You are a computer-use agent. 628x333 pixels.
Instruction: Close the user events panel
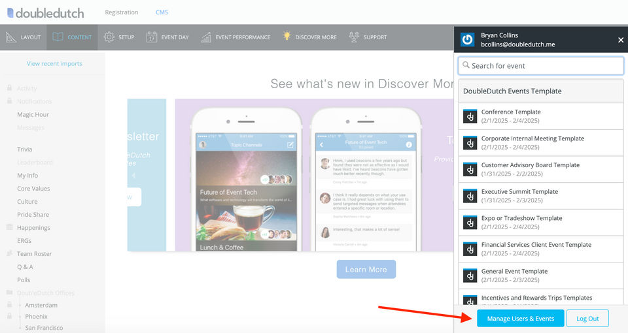(620, 40)
